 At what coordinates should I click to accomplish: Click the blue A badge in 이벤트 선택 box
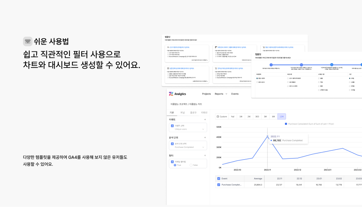point(172,126)
